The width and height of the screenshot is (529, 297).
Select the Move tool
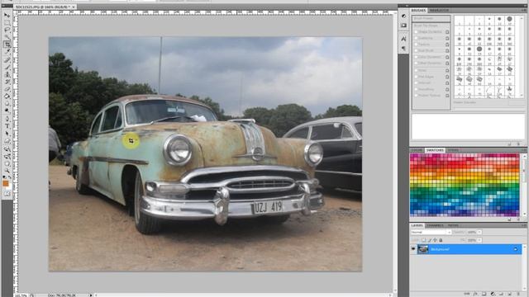click(7, 15)
